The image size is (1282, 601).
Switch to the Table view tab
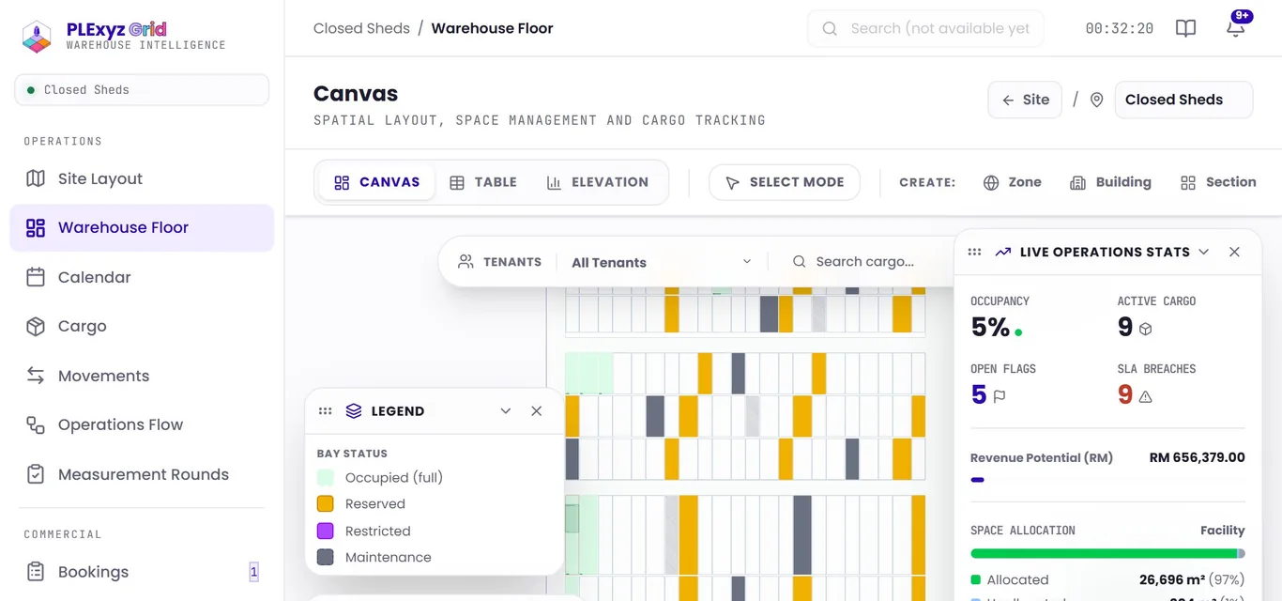(483, 182)
